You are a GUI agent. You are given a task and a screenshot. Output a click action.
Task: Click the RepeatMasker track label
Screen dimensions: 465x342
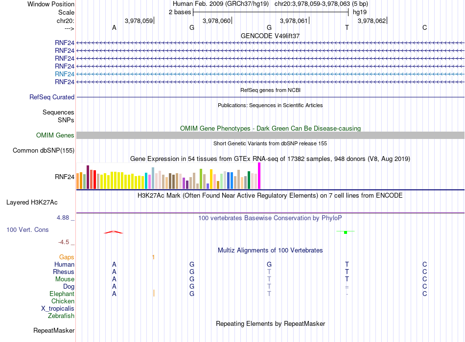pos(54,330)
